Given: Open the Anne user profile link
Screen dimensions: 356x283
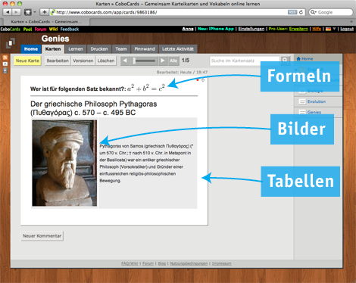Looking at the screenshot, I should tap(188, 29).
